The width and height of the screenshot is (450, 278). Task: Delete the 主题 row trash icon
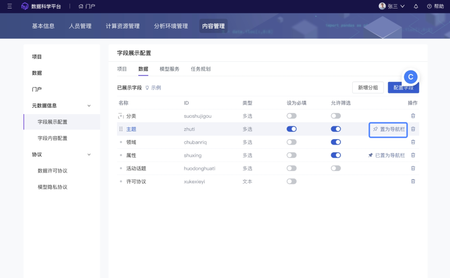point(413,129)
